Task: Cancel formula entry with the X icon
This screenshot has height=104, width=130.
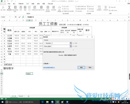Action: (x=16, y=17)
